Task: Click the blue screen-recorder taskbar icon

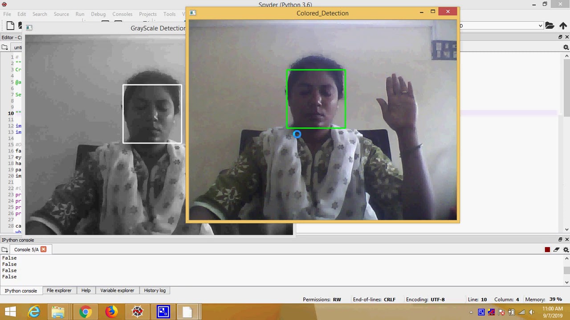Action: point(163,312)
